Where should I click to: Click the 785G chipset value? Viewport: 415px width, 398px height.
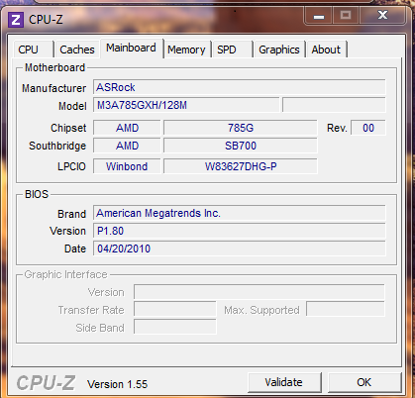point(241,128)
